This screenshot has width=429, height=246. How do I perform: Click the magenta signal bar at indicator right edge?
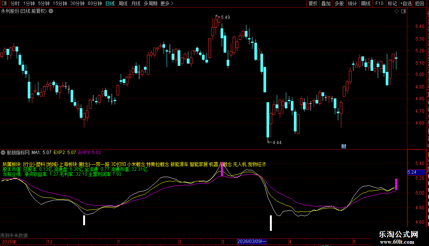point(396,184)
